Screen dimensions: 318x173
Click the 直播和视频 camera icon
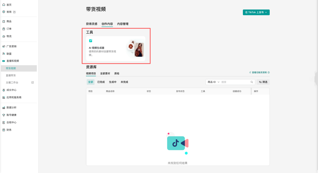click(x=4, y=61)
